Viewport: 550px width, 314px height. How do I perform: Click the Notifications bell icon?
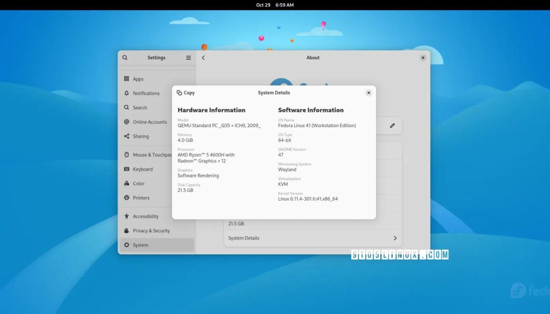click(126, 93)
